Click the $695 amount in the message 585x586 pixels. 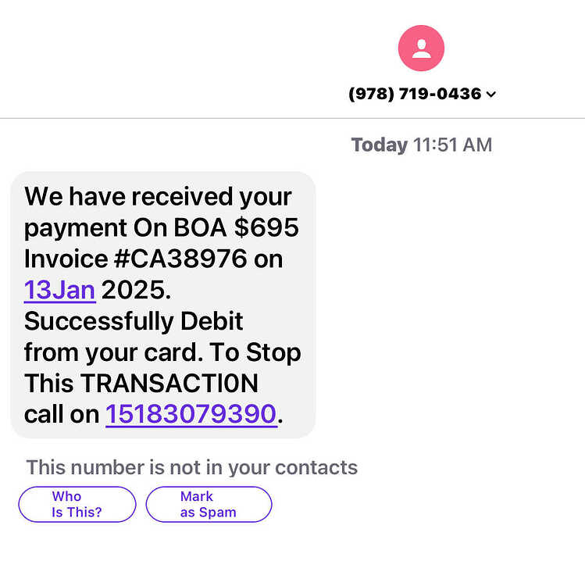(x=266, y=227)
